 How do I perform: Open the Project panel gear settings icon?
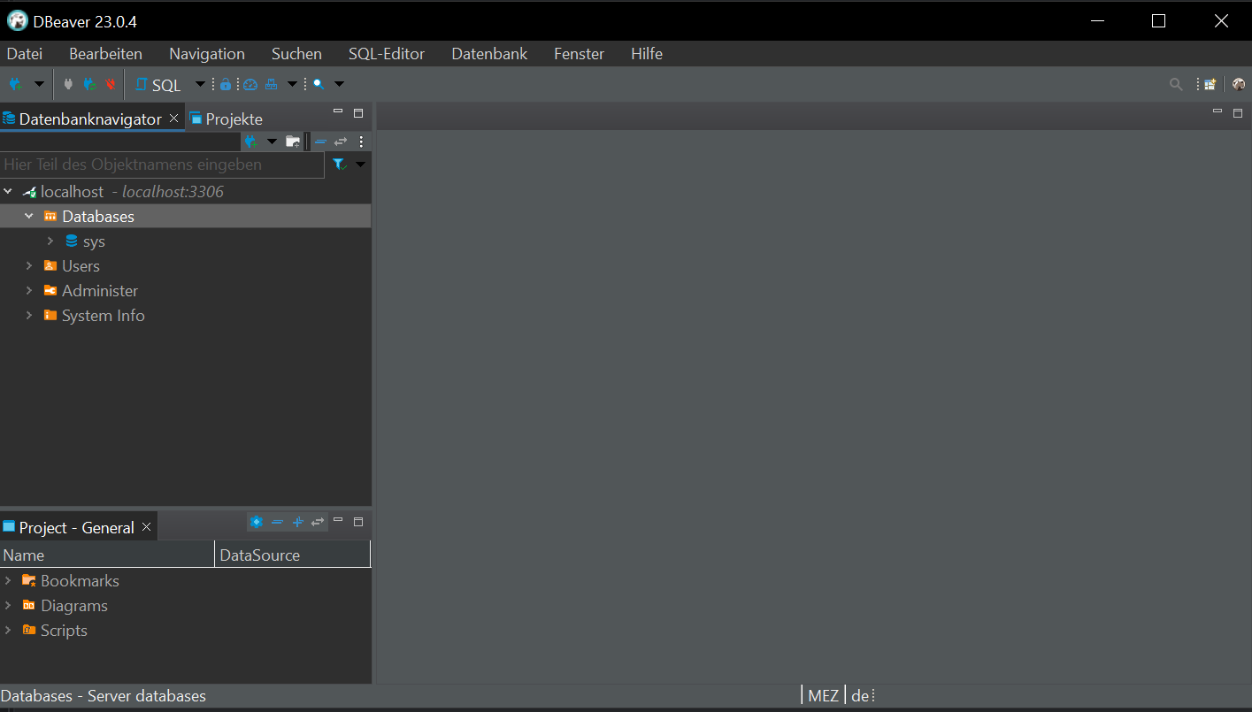[x=256, y=522]
